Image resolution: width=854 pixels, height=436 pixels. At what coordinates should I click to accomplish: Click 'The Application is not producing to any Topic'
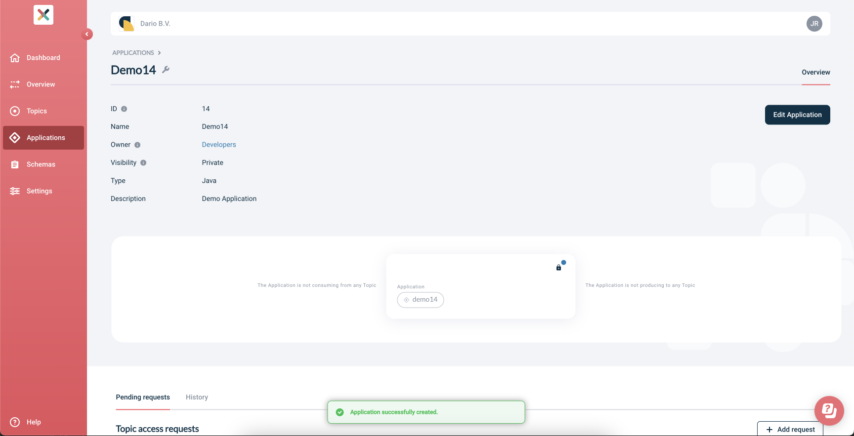click(x=640, y=285)
